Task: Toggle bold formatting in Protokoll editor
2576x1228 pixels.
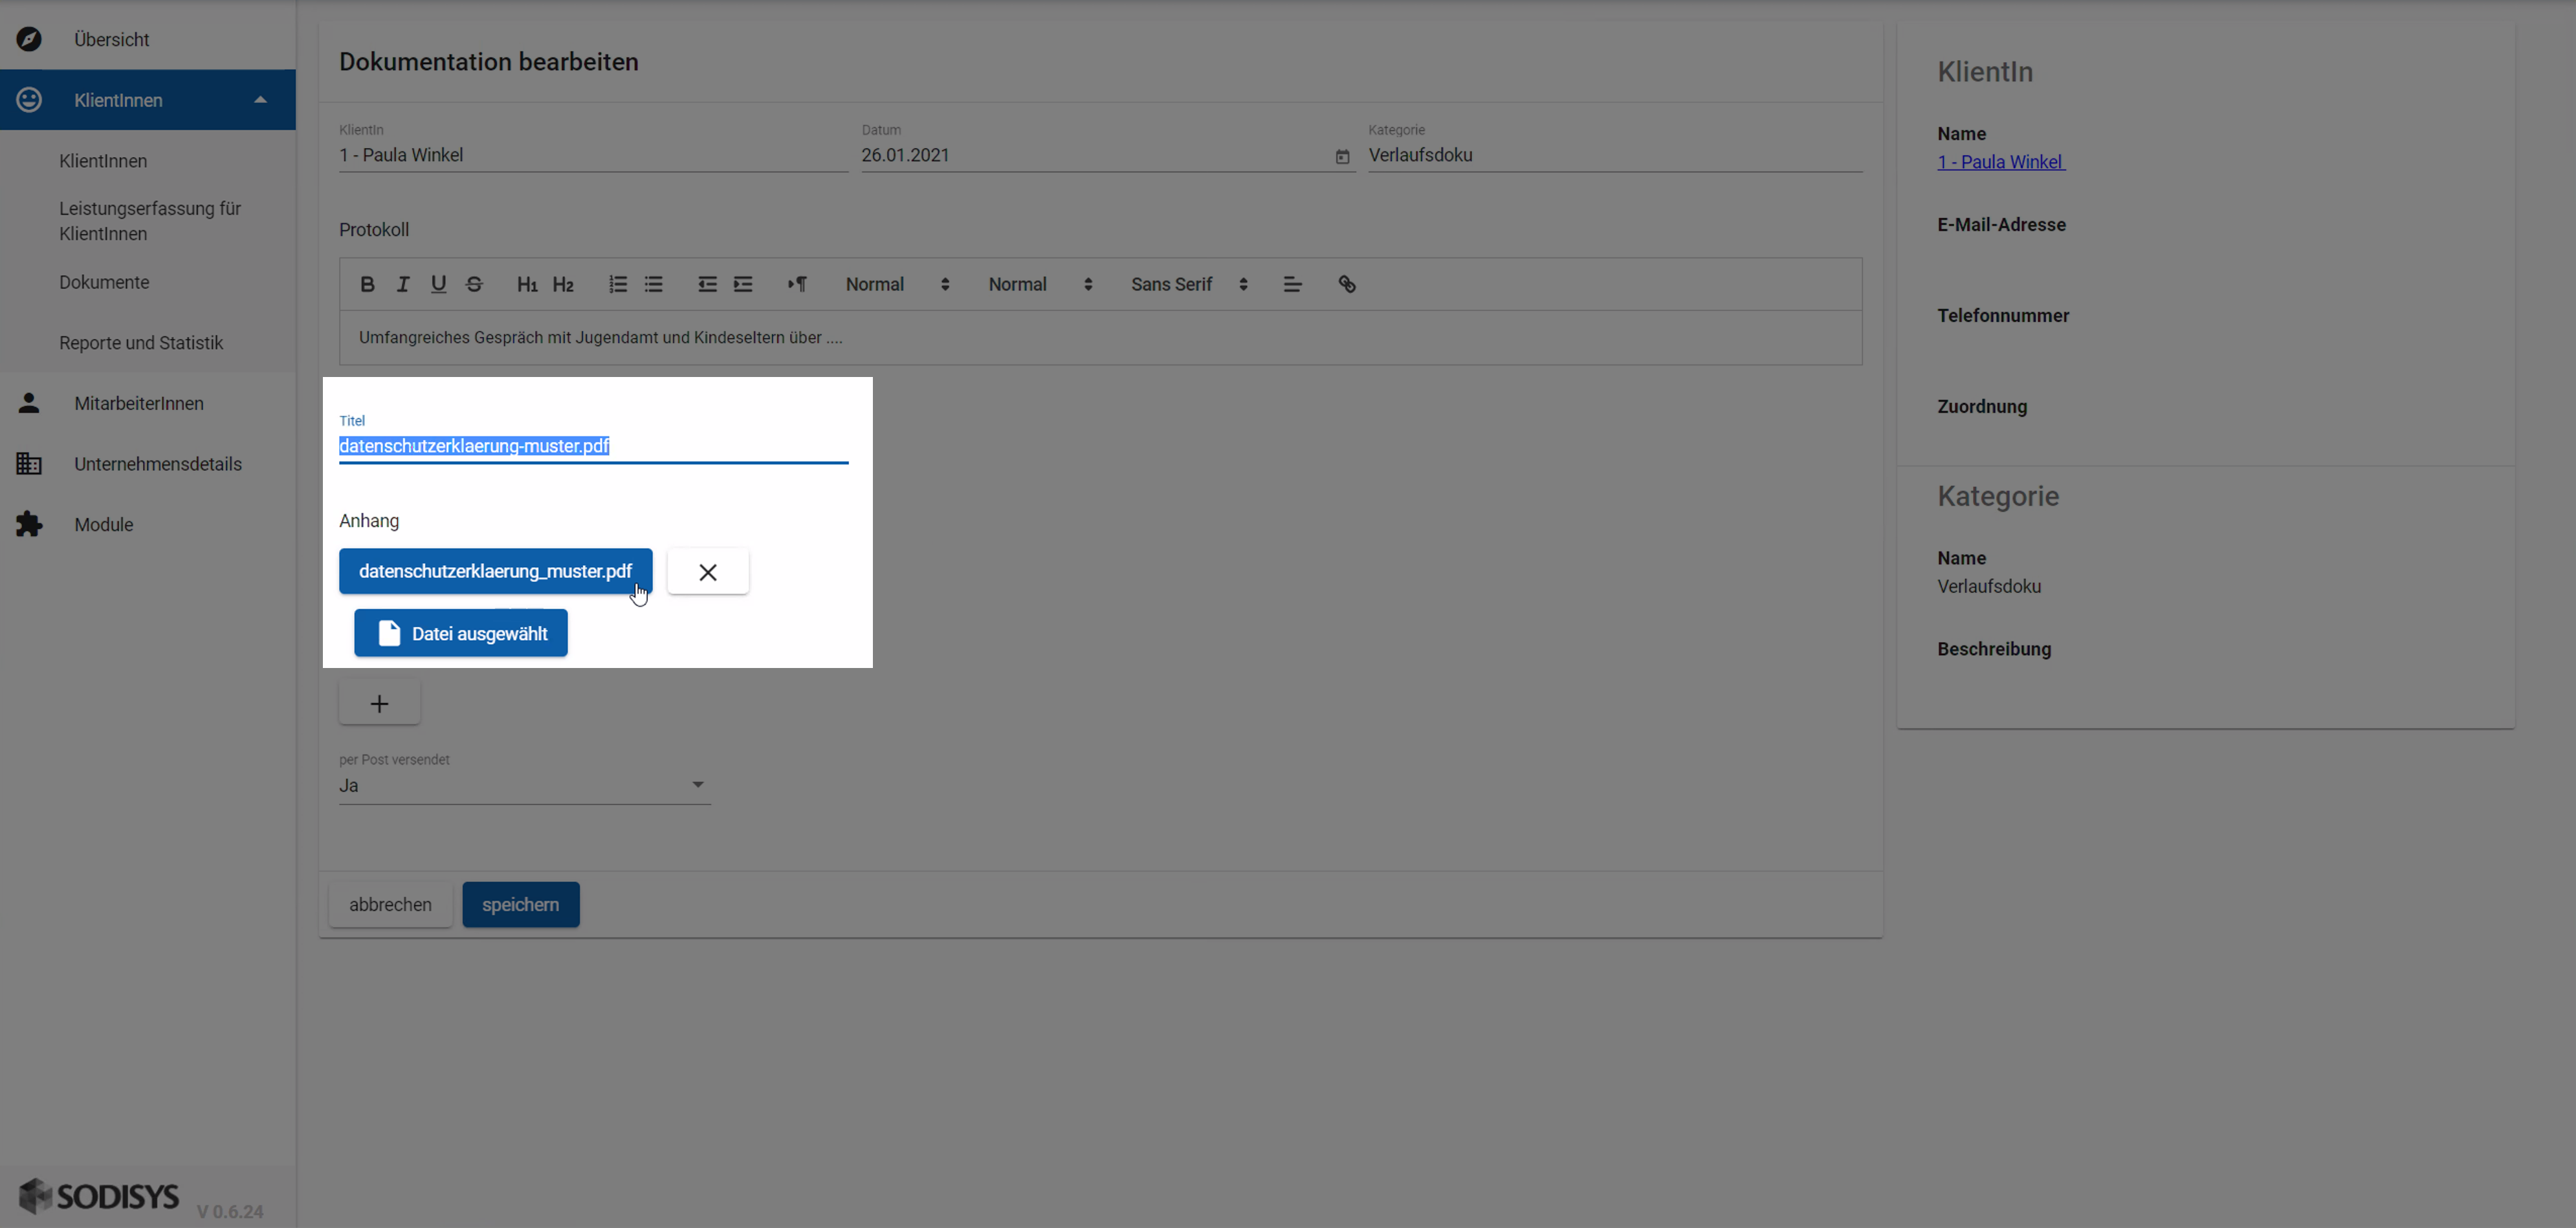Action: point(367,285)
